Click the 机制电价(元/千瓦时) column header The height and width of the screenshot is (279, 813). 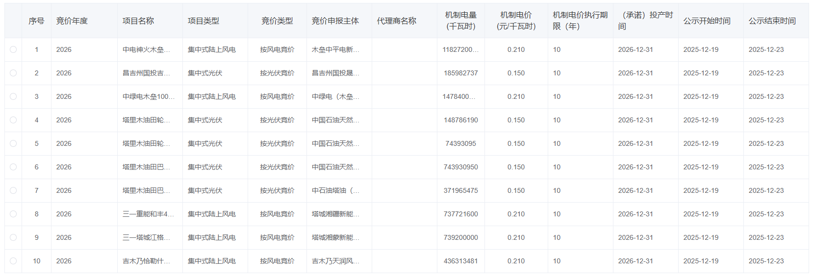coord(516,21)
